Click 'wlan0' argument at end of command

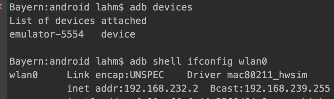click(253, 62)
